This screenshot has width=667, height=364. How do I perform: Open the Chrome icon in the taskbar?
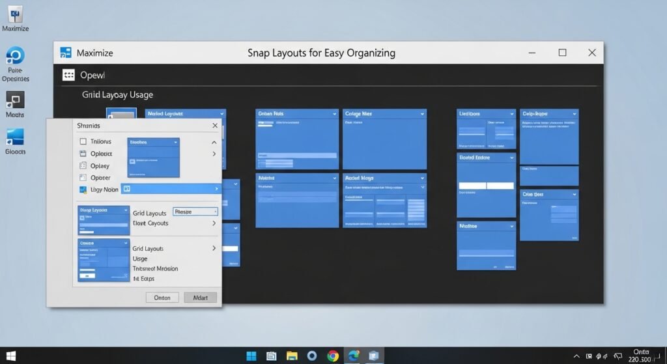(x=333, y=356)
